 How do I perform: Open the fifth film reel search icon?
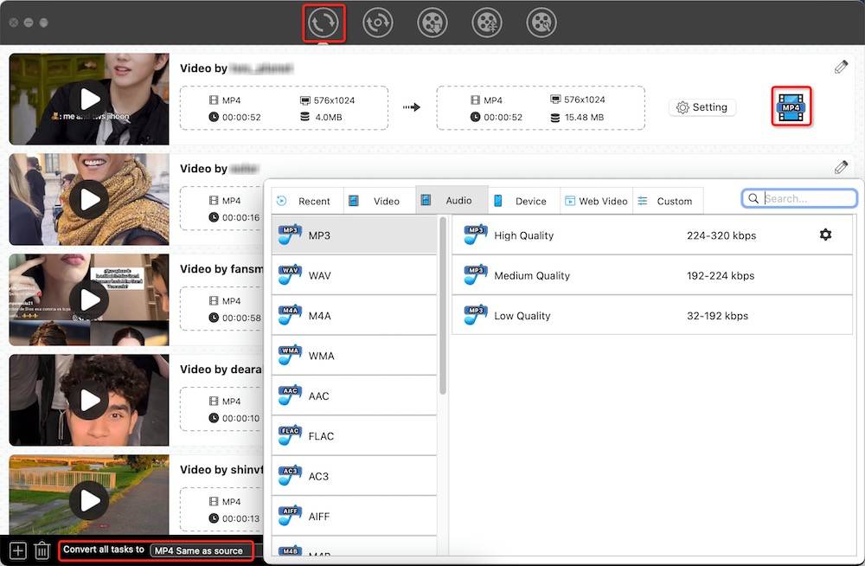tap(541, 23)
